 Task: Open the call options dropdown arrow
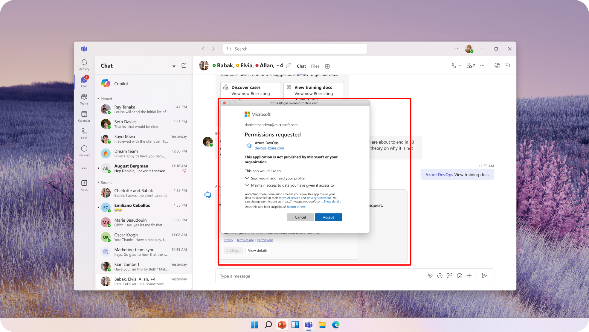click(x=460, y=66)
